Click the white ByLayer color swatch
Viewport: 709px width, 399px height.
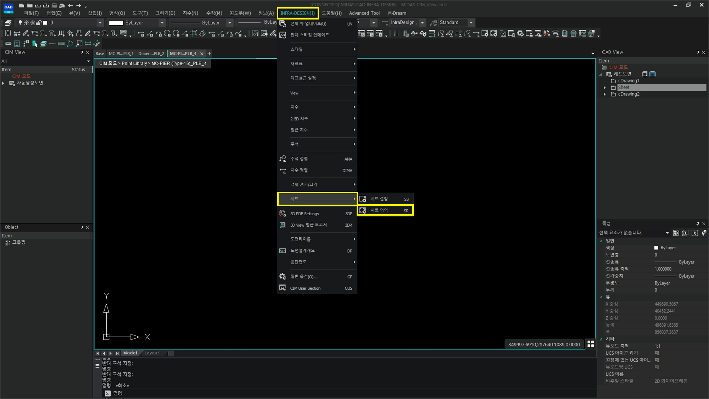click(116, 23)
